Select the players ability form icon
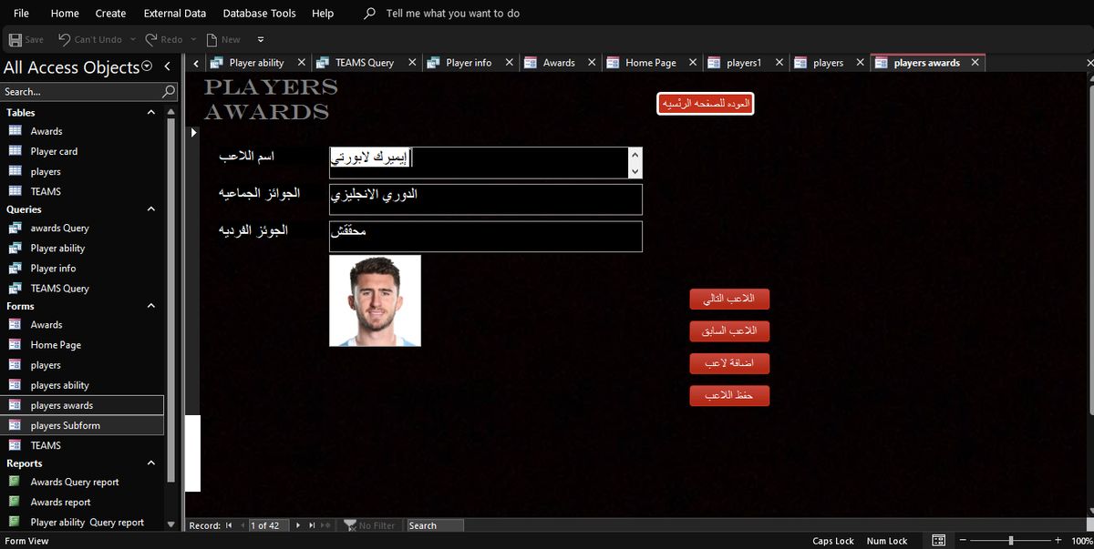This screenshot has width=1094, height=549. [15, 384]
